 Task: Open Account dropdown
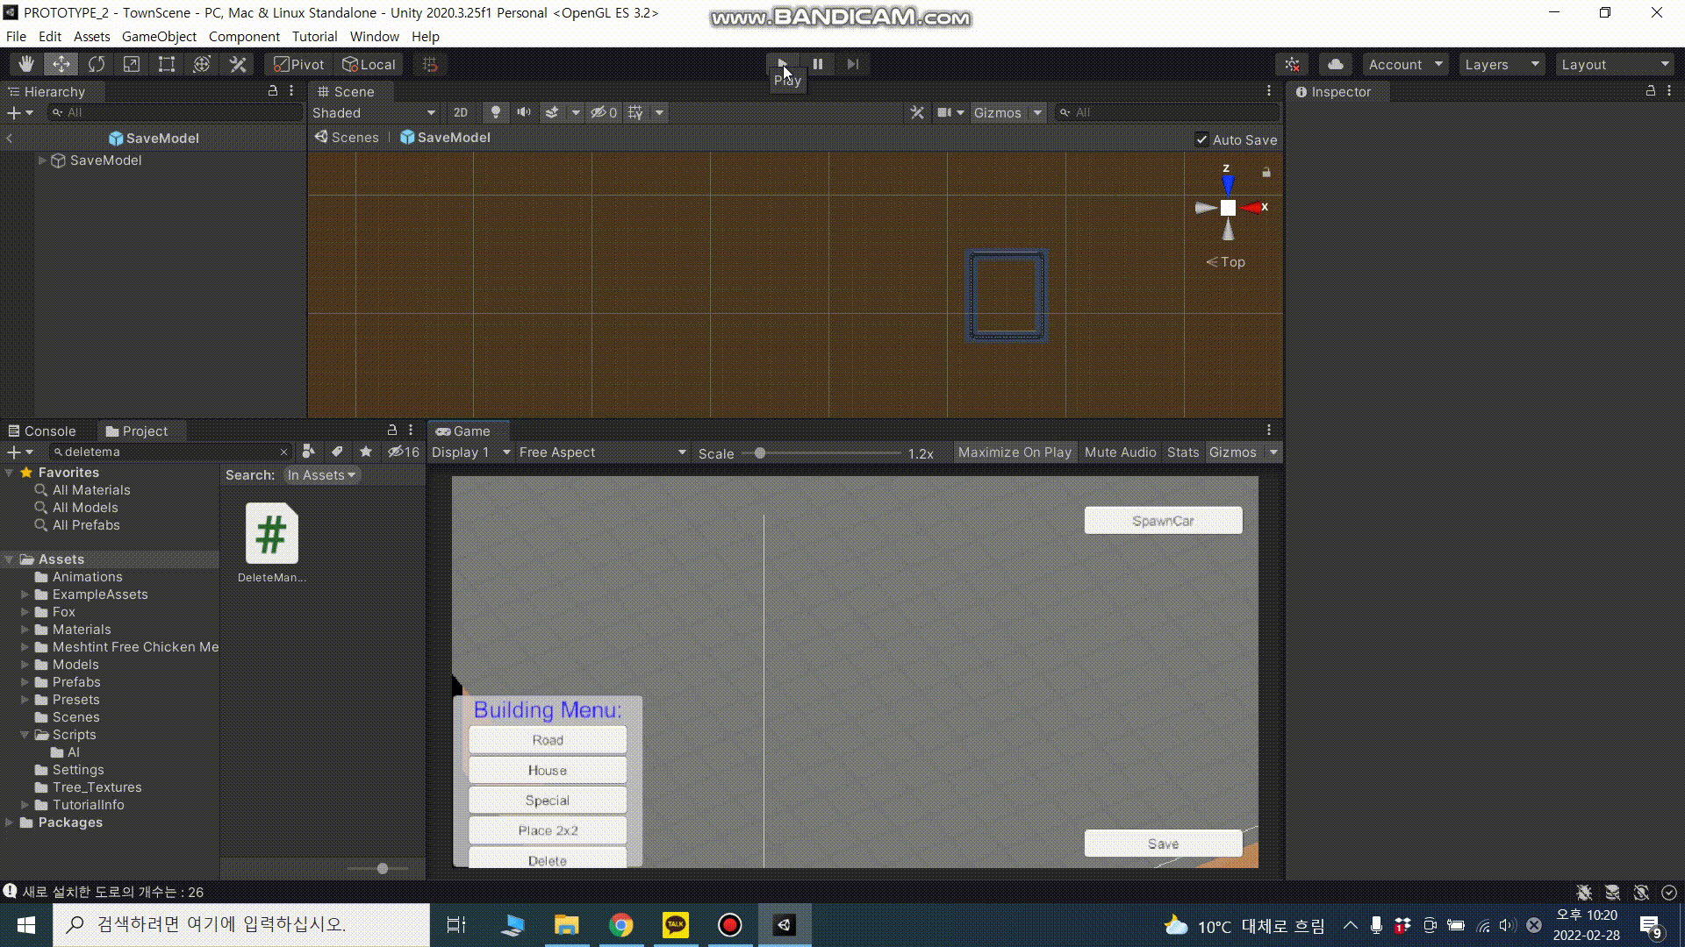pyautogui.click(x=1405, y=65)
